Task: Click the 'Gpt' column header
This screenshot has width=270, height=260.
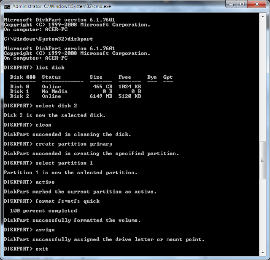Action: click(168, 77)
